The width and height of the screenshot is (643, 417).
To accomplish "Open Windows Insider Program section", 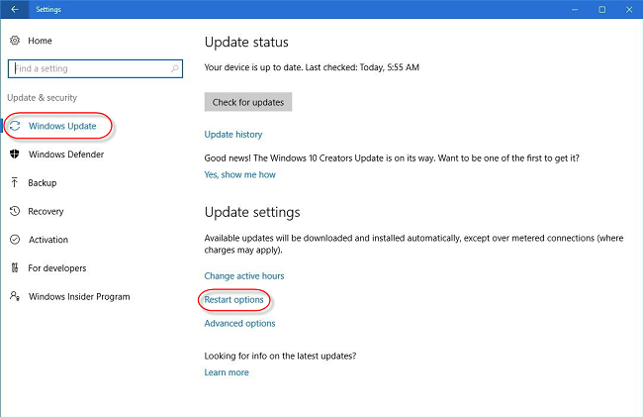I will [79, 297].
